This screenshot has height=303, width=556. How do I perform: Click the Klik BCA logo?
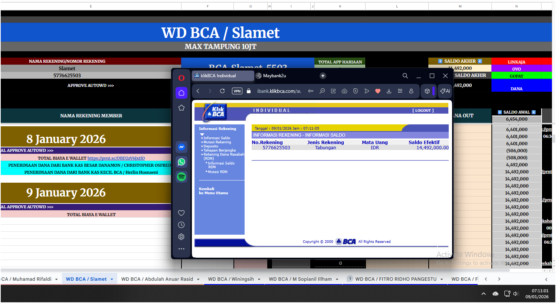pos(215,112)
